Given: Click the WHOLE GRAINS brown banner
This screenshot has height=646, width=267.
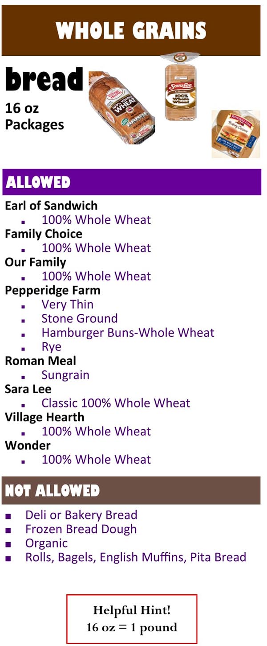Looking at the screenshot, I should click(x=131, y=30).
